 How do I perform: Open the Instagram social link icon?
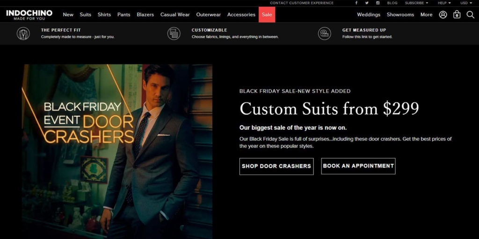(x=378, y=3)
